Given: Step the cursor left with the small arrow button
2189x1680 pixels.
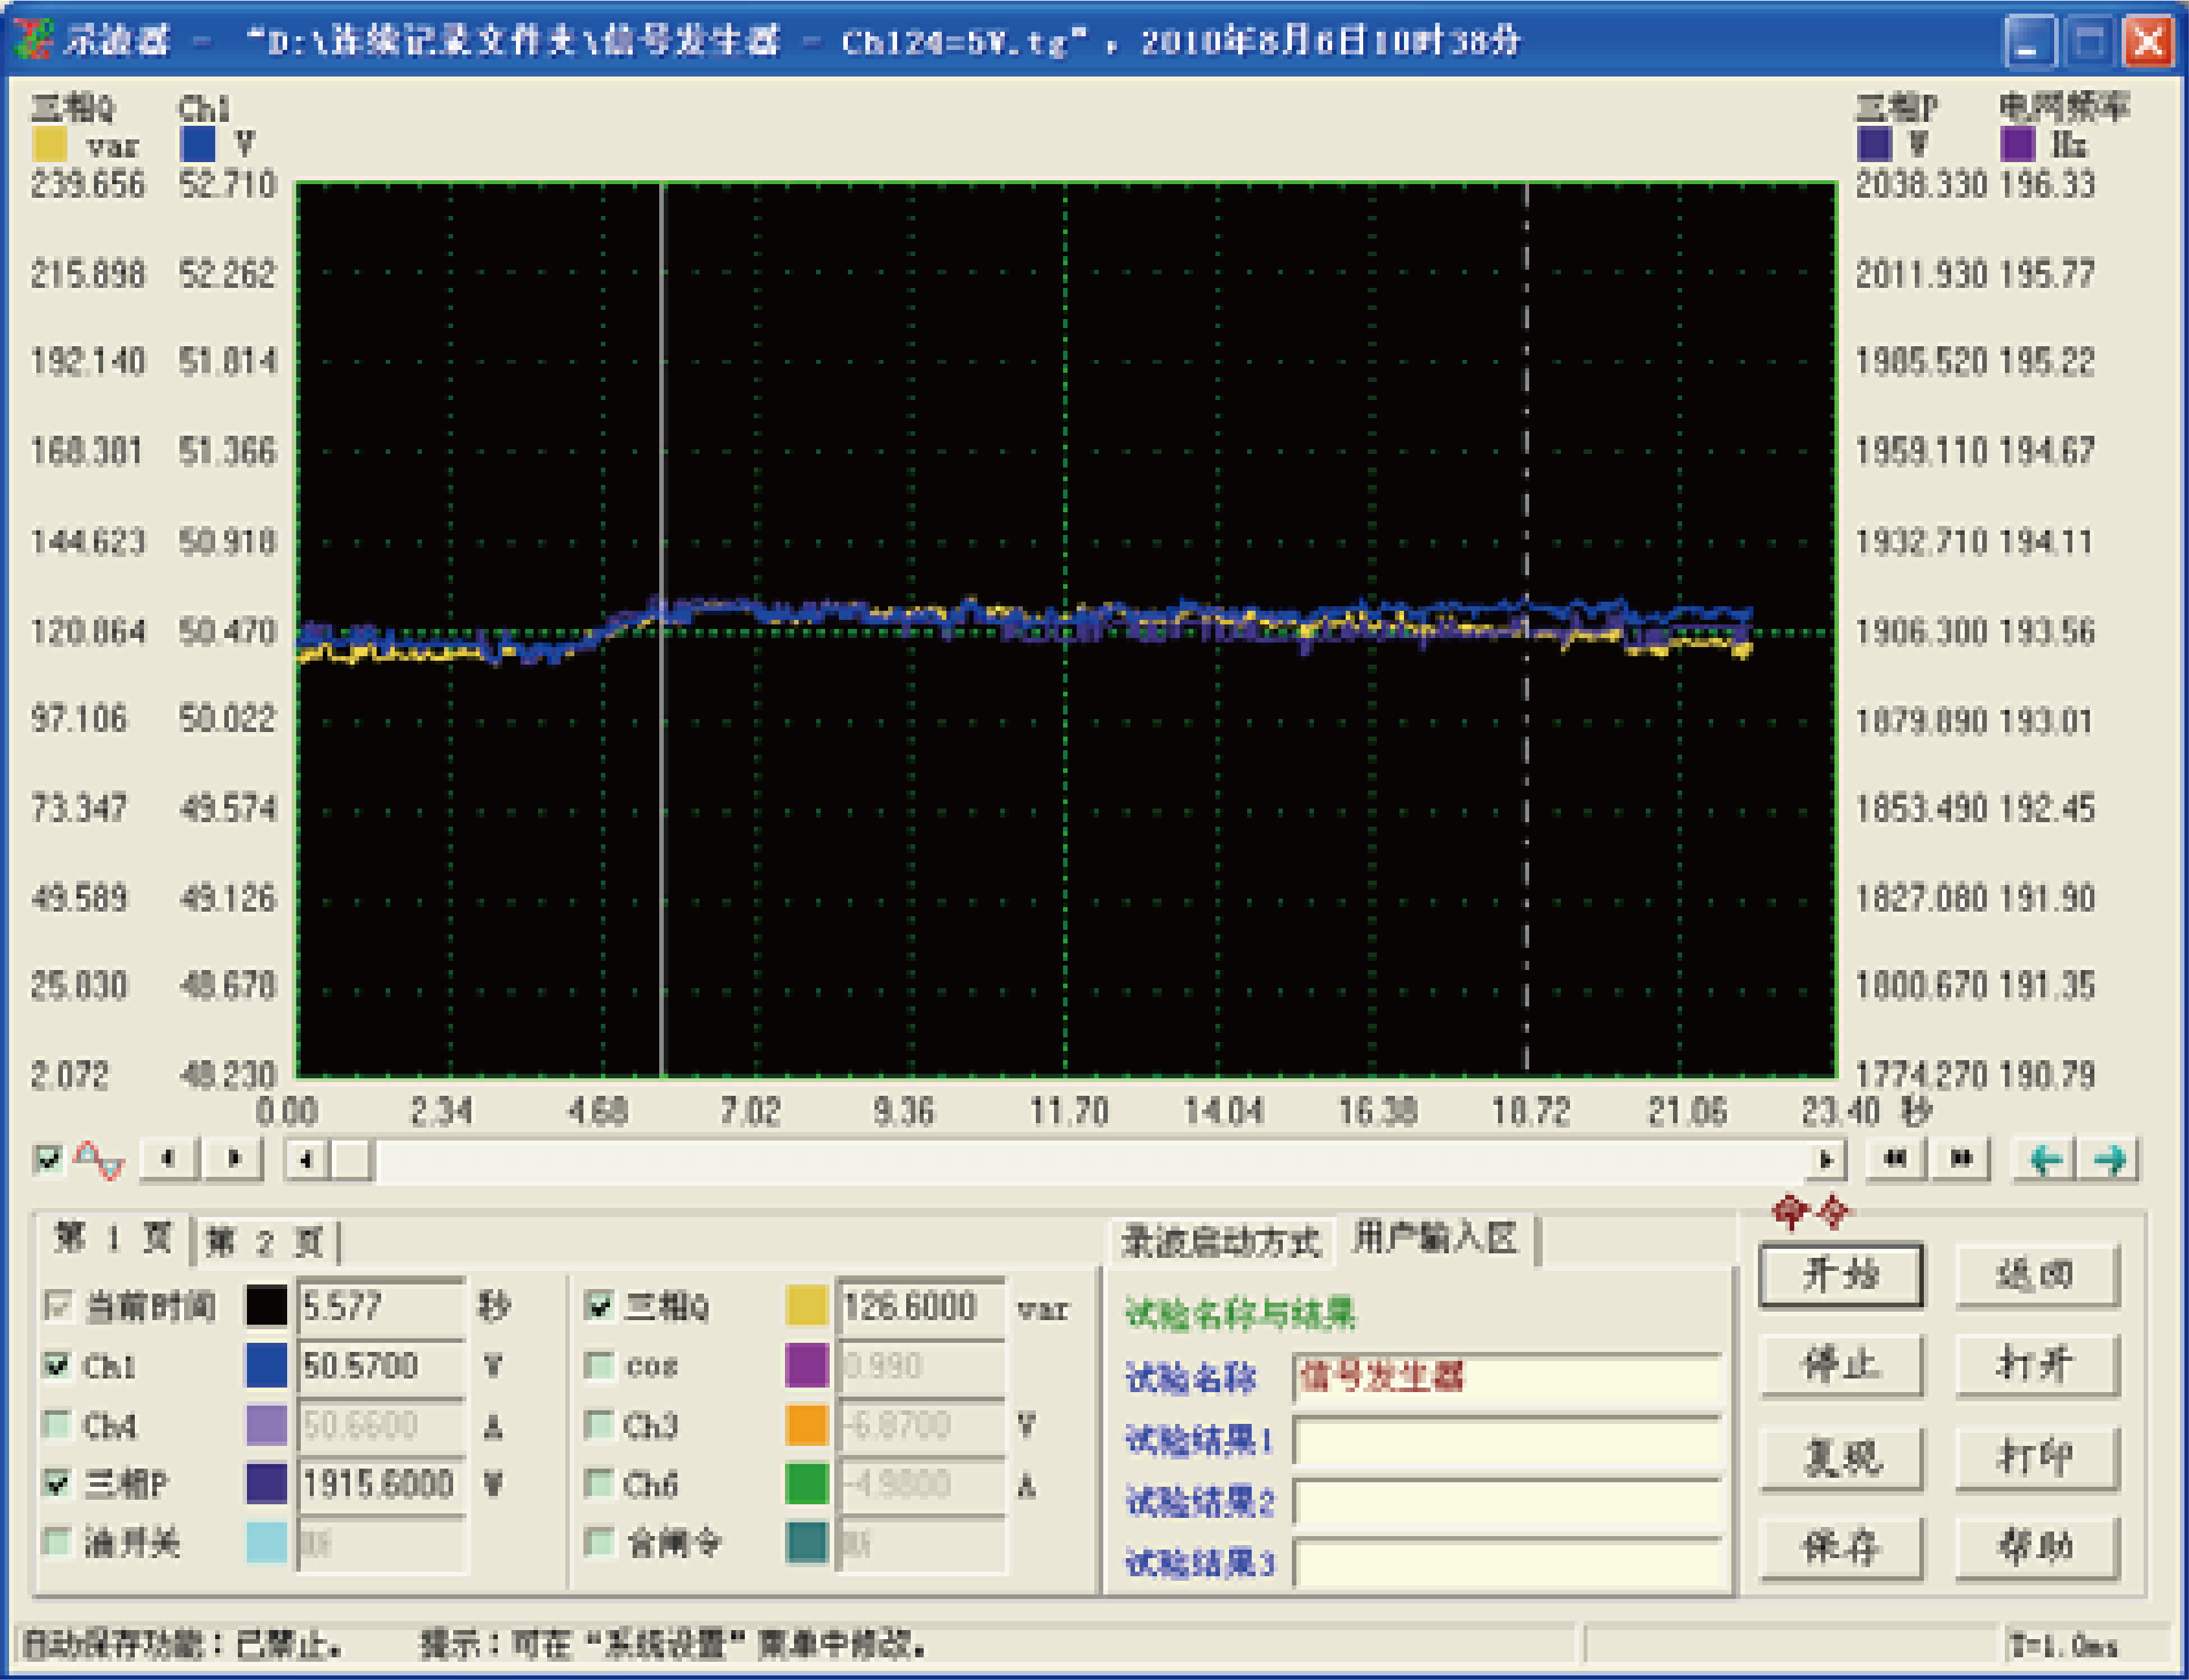Looking at the screenshot, I should [169, 1159].
